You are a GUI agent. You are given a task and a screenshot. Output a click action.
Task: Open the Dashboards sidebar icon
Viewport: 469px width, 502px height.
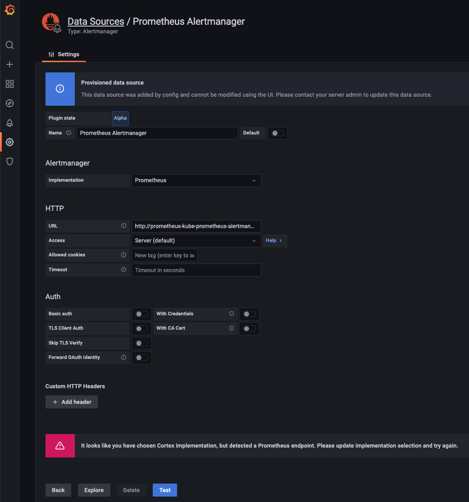[9, 84]
